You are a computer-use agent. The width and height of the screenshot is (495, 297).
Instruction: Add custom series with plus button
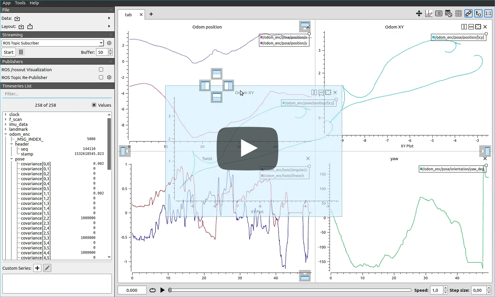tap(37, 268)
